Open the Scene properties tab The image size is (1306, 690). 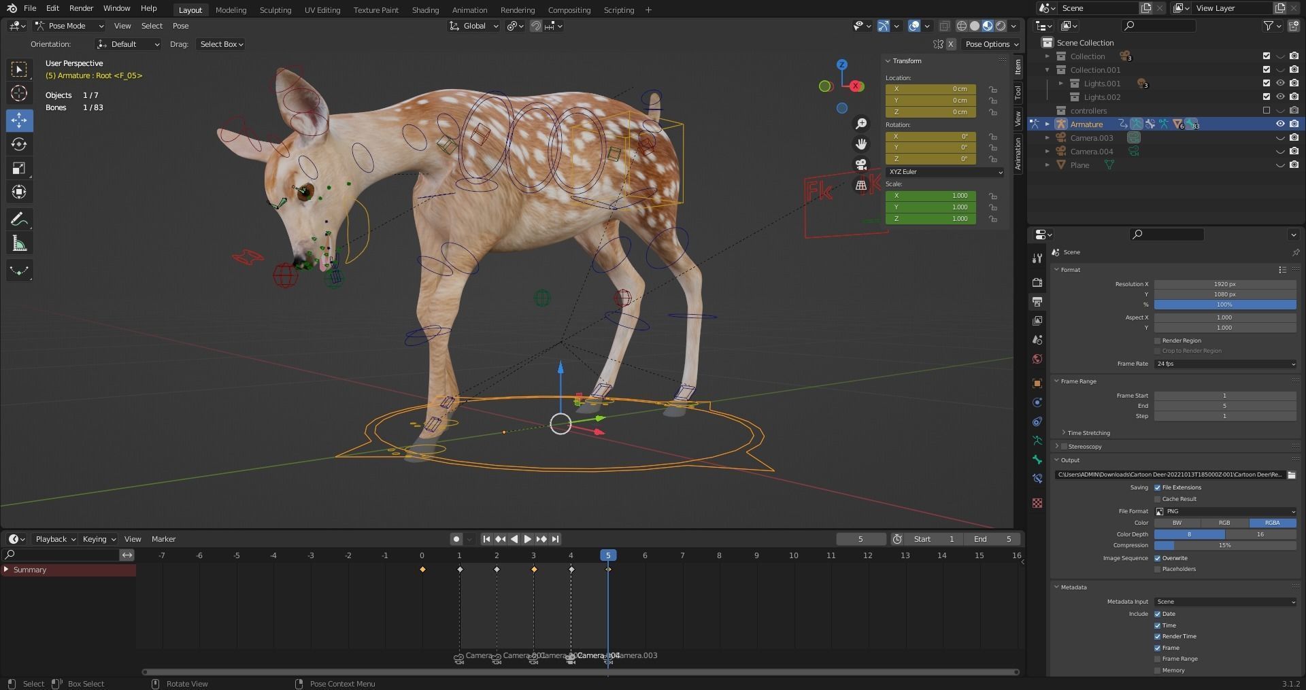pyautogui.click(x=1037, y=340)
